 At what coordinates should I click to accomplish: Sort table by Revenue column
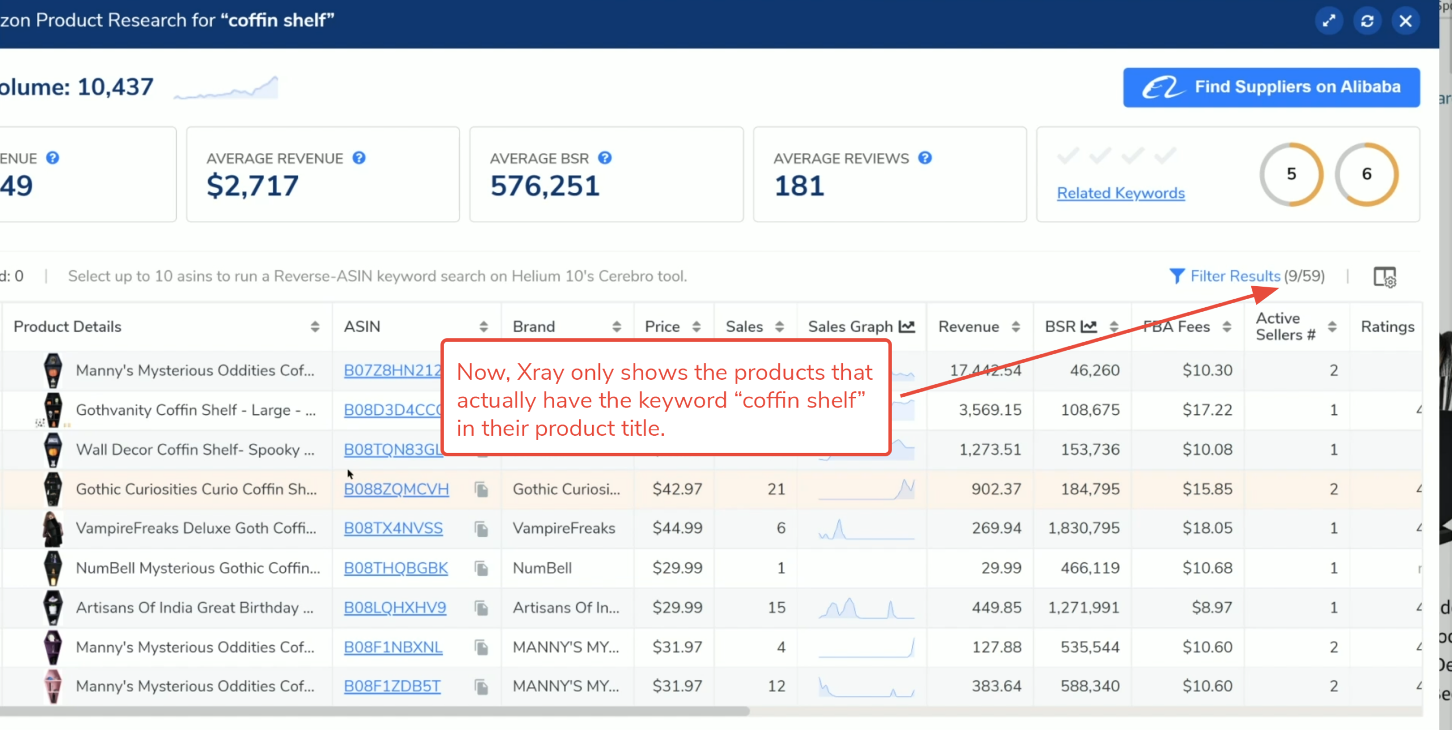[1015, 326]
